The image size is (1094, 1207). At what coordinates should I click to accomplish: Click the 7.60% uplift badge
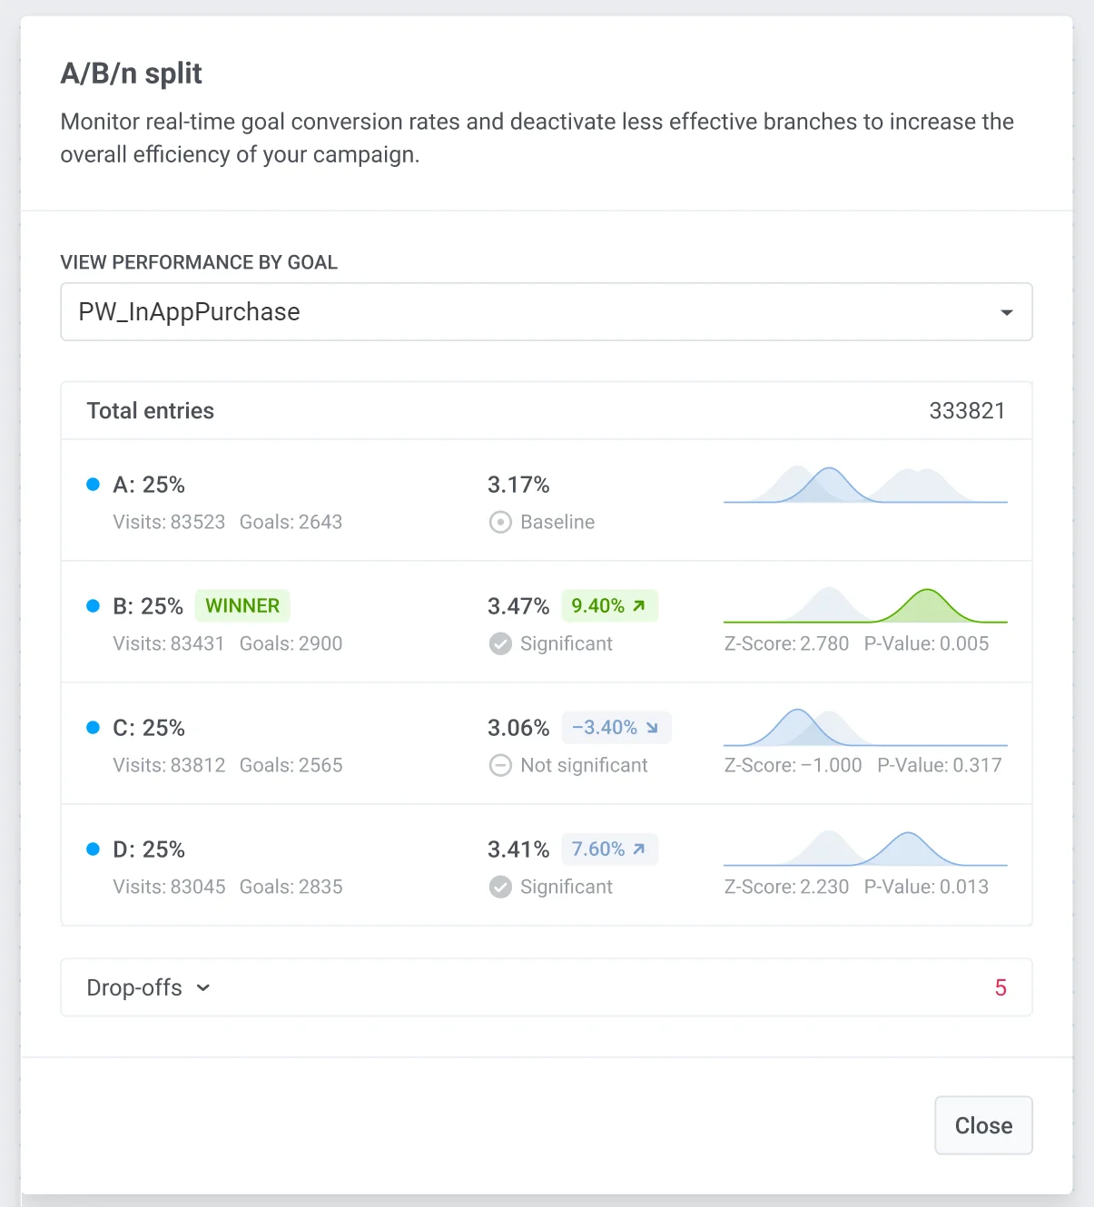click(609, 849)
